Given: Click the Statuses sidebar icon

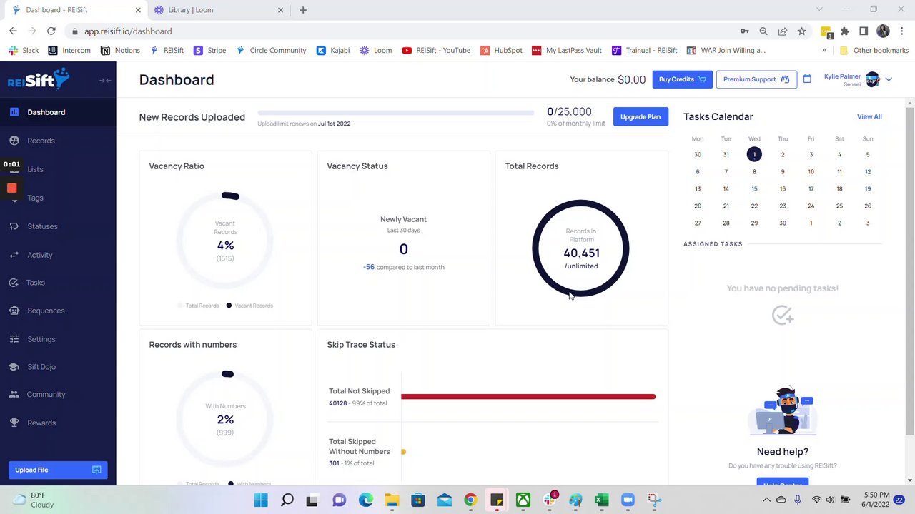Looking at the screenshot, I should pyautogui.click(x=14, y=226).
